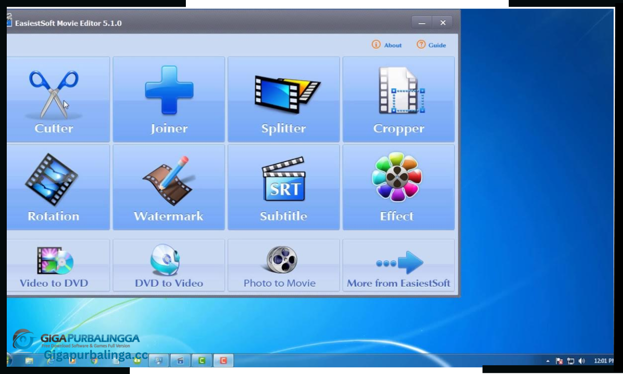Image resolution: width=623 pixels, height=374 pixels.
Task: Show hidden system tray icons arrow
Action: 548,361
